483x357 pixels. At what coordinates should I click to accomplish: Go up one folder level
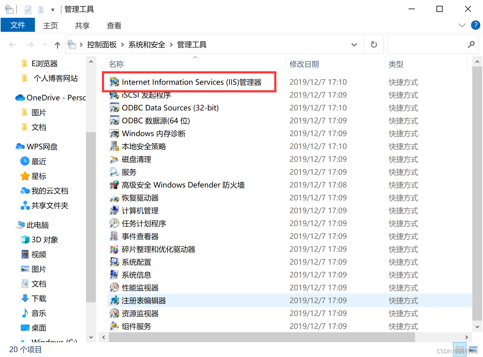[57, 45]
